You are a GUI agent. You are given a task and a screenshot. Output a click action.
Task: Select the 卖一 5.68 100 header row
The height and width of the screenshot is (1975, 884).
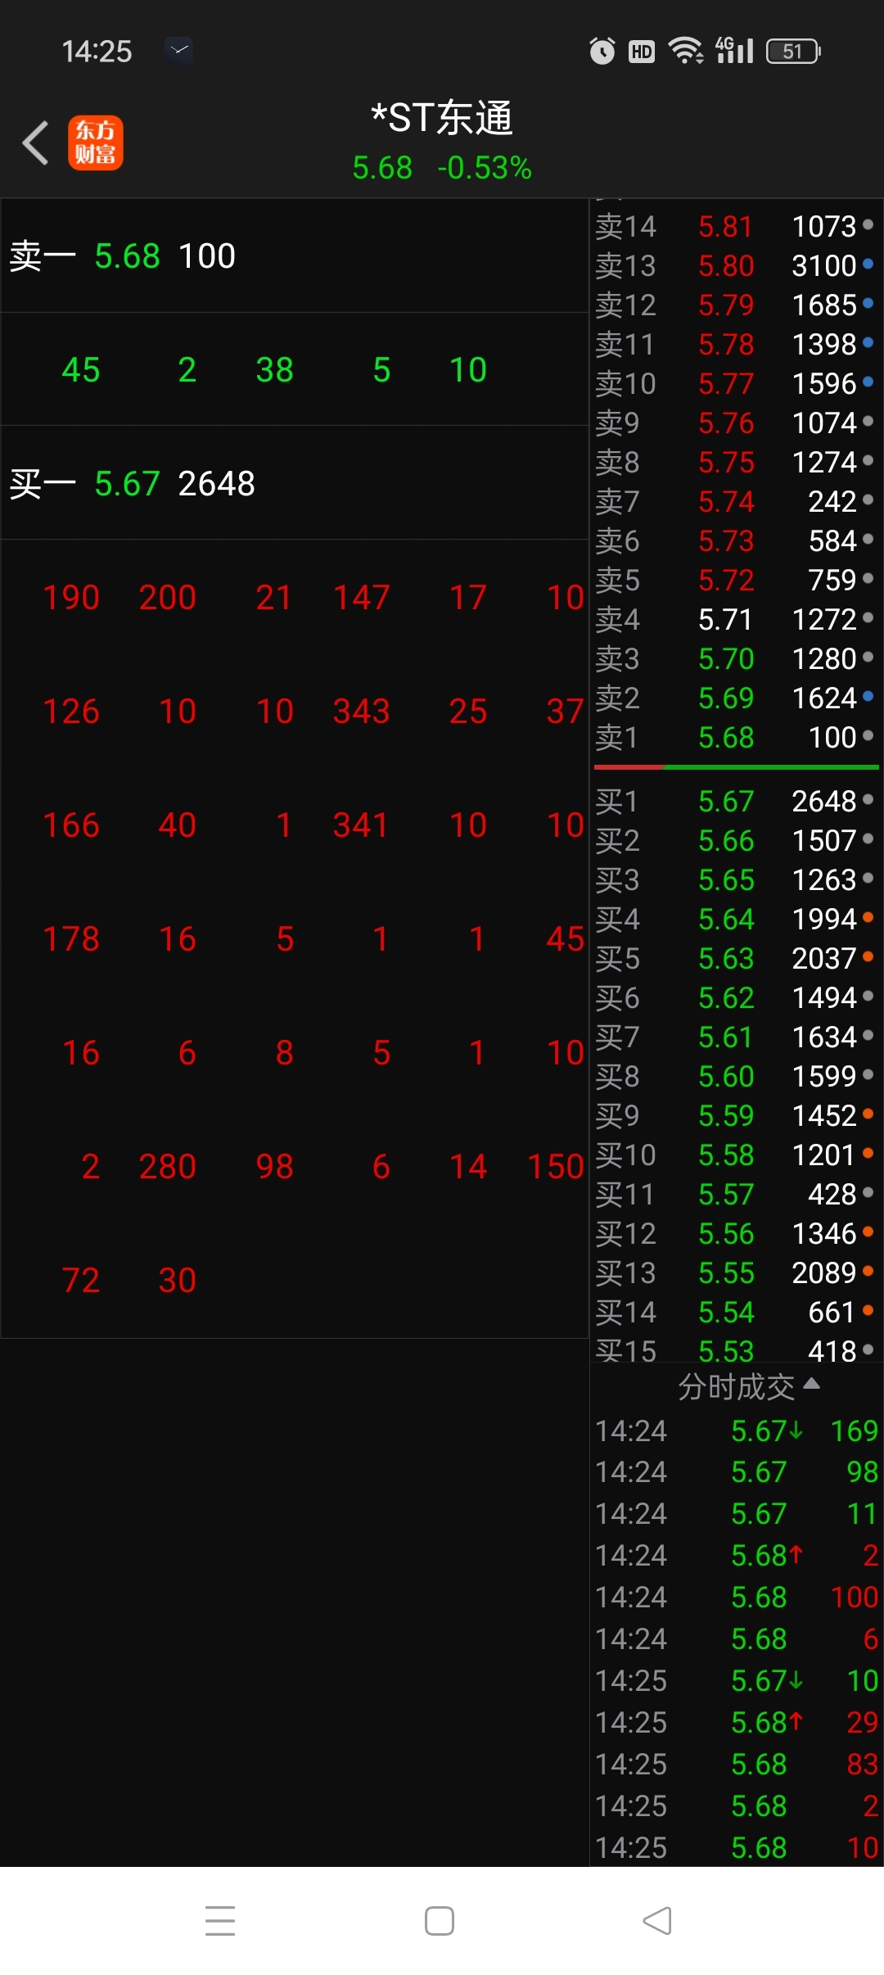(x=295, y=256)
